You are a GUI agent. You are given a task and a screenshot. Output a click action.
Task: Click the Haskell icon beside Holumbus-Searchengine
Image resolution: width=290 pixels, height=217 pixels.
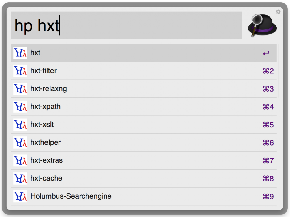coord(20,196)
